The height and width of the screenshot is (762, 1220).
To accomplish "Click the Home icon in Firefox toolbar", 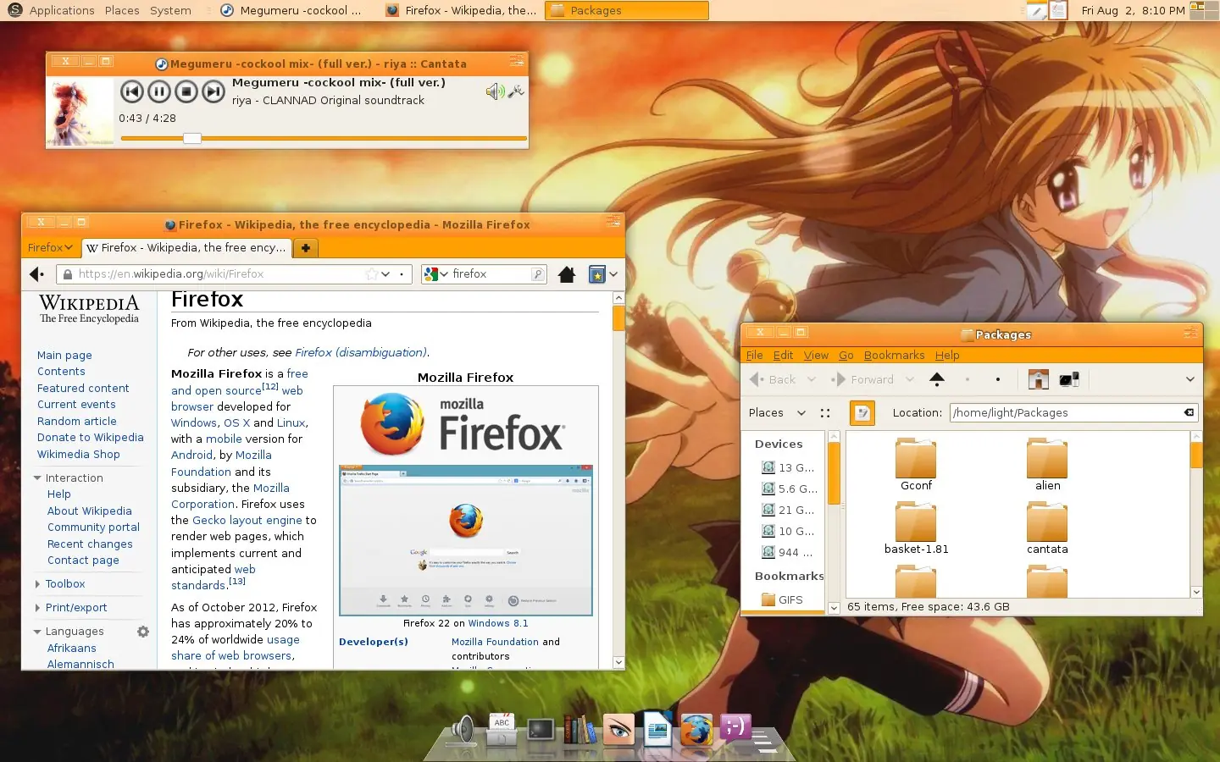I will (568, 274).
